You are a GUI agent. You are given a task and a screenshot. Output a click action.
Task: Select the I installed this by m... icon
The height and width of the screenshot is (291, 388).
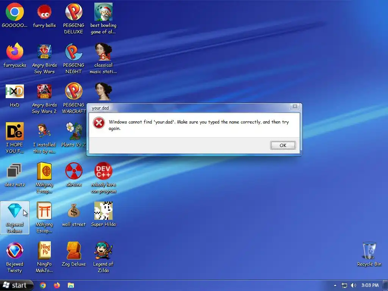(x=44, y=138)
